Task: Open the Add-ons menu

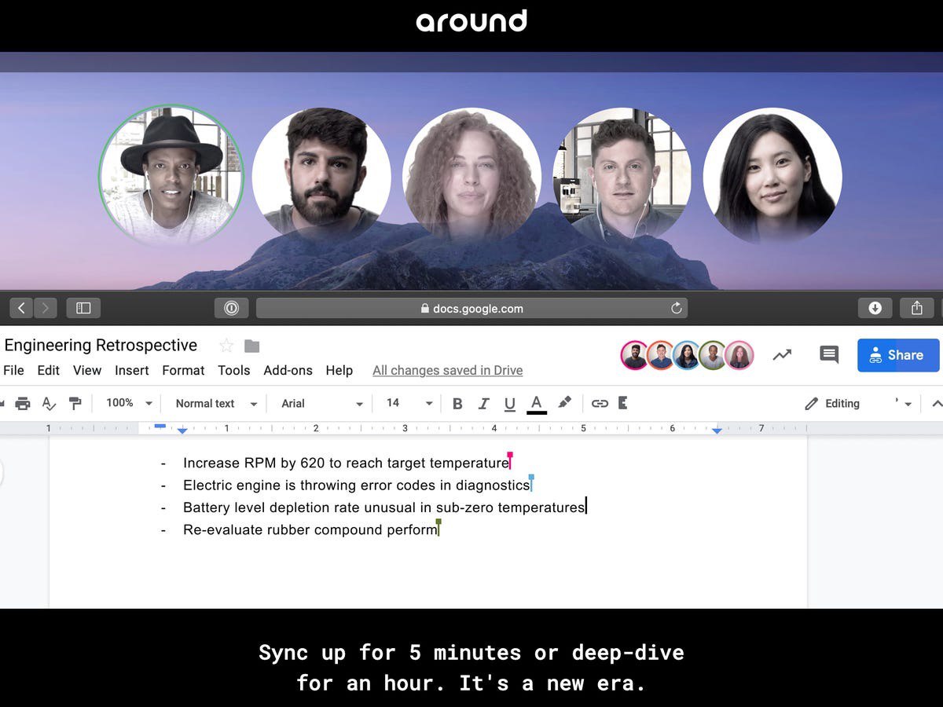Action: click(288, 370)
